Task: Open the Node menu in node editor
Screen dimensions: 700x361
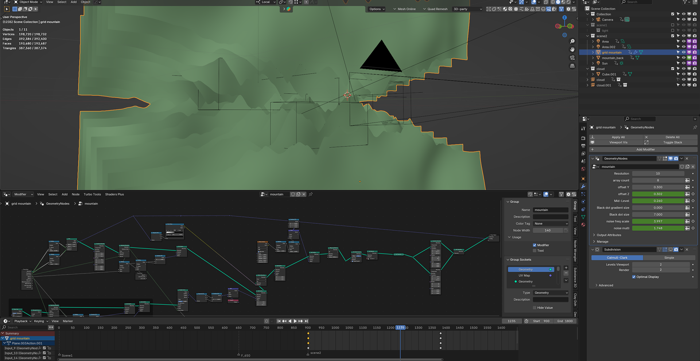Action: pos(75,195)
